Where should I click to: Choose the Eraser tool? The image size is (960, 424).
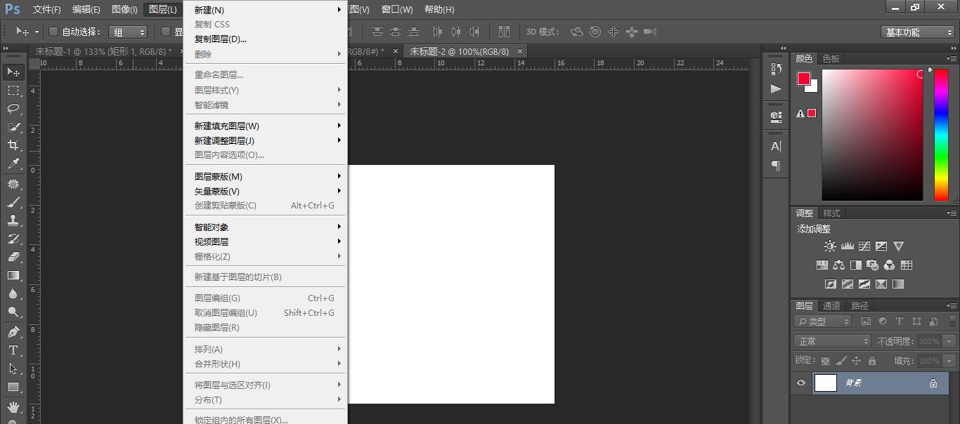pos(13,257)
